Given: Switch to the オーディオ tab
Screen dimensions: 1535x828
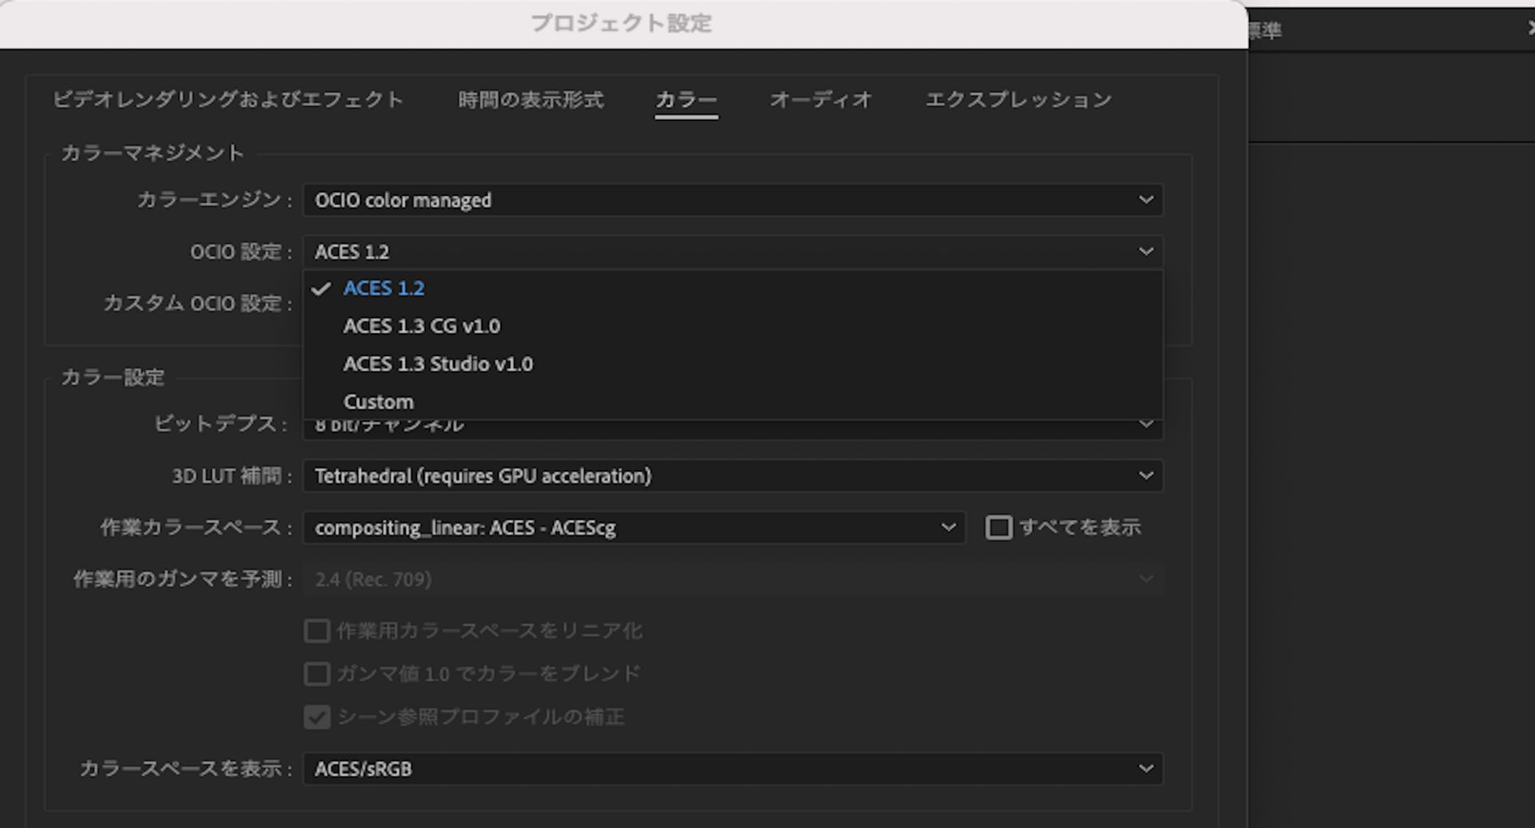Looking at the screenshot, I should coord(821,100).
